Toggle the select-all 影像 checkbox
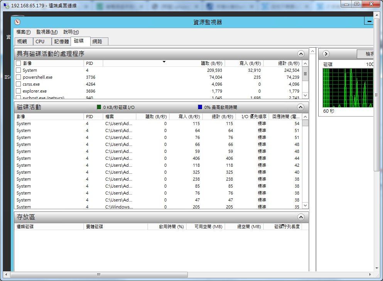 pos(18,63)
